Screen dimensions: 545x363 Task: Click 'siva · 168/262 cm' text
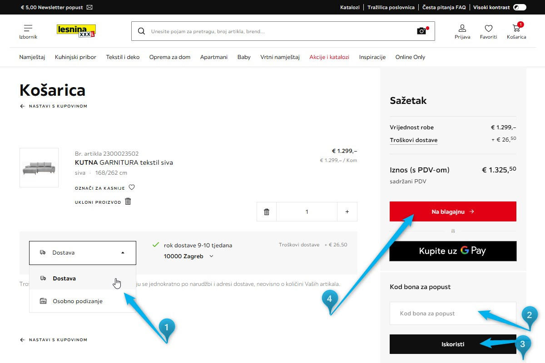(101, 173)
